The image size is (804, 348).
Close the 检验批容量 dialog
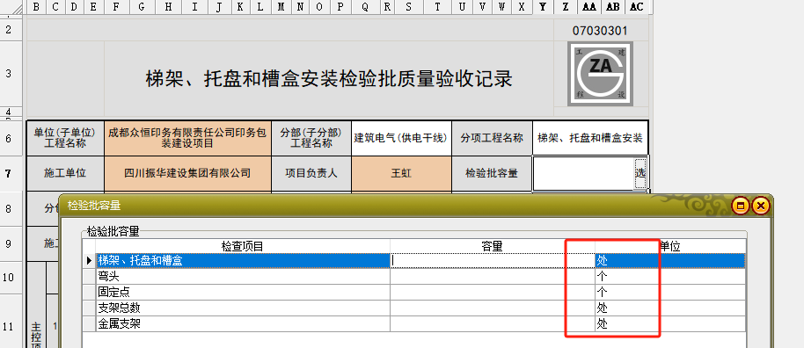click(760, 206)
